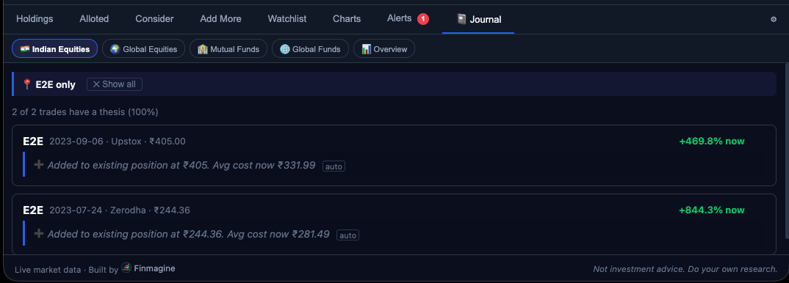Click the Indian flag icon
Image resolution: width=789 pixels, height=283 pixels.
coord(25,49)
